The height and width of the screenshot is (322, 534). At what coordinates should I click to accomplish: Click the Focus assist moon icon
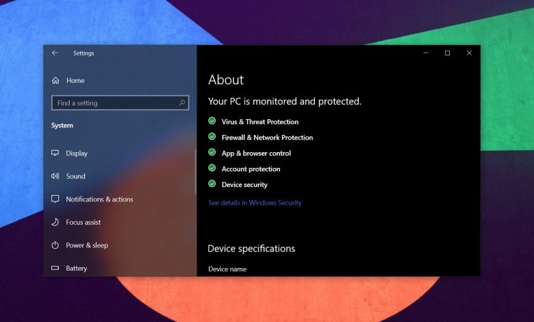click(55, 222)
